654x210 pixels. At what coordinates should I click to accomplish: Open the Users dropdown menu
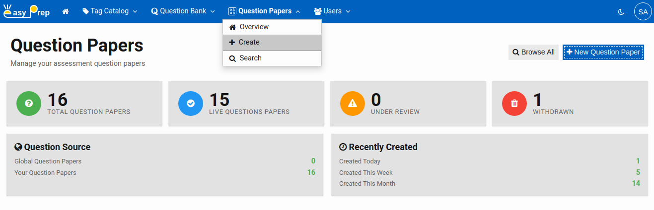coord(332,11)
